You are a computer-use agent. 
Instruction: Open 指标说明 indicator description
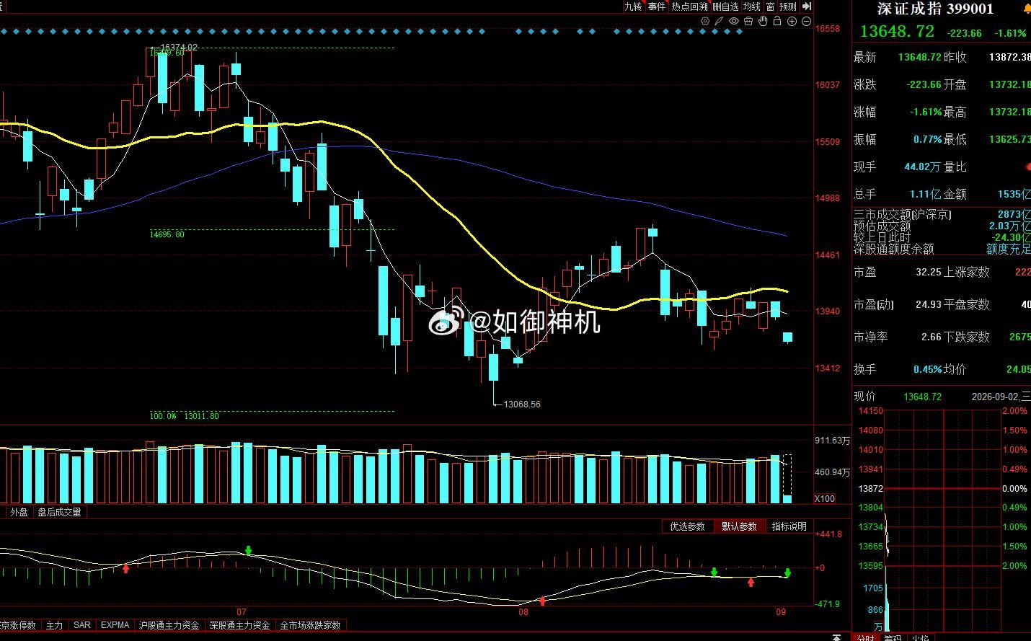tap(789, 526)
